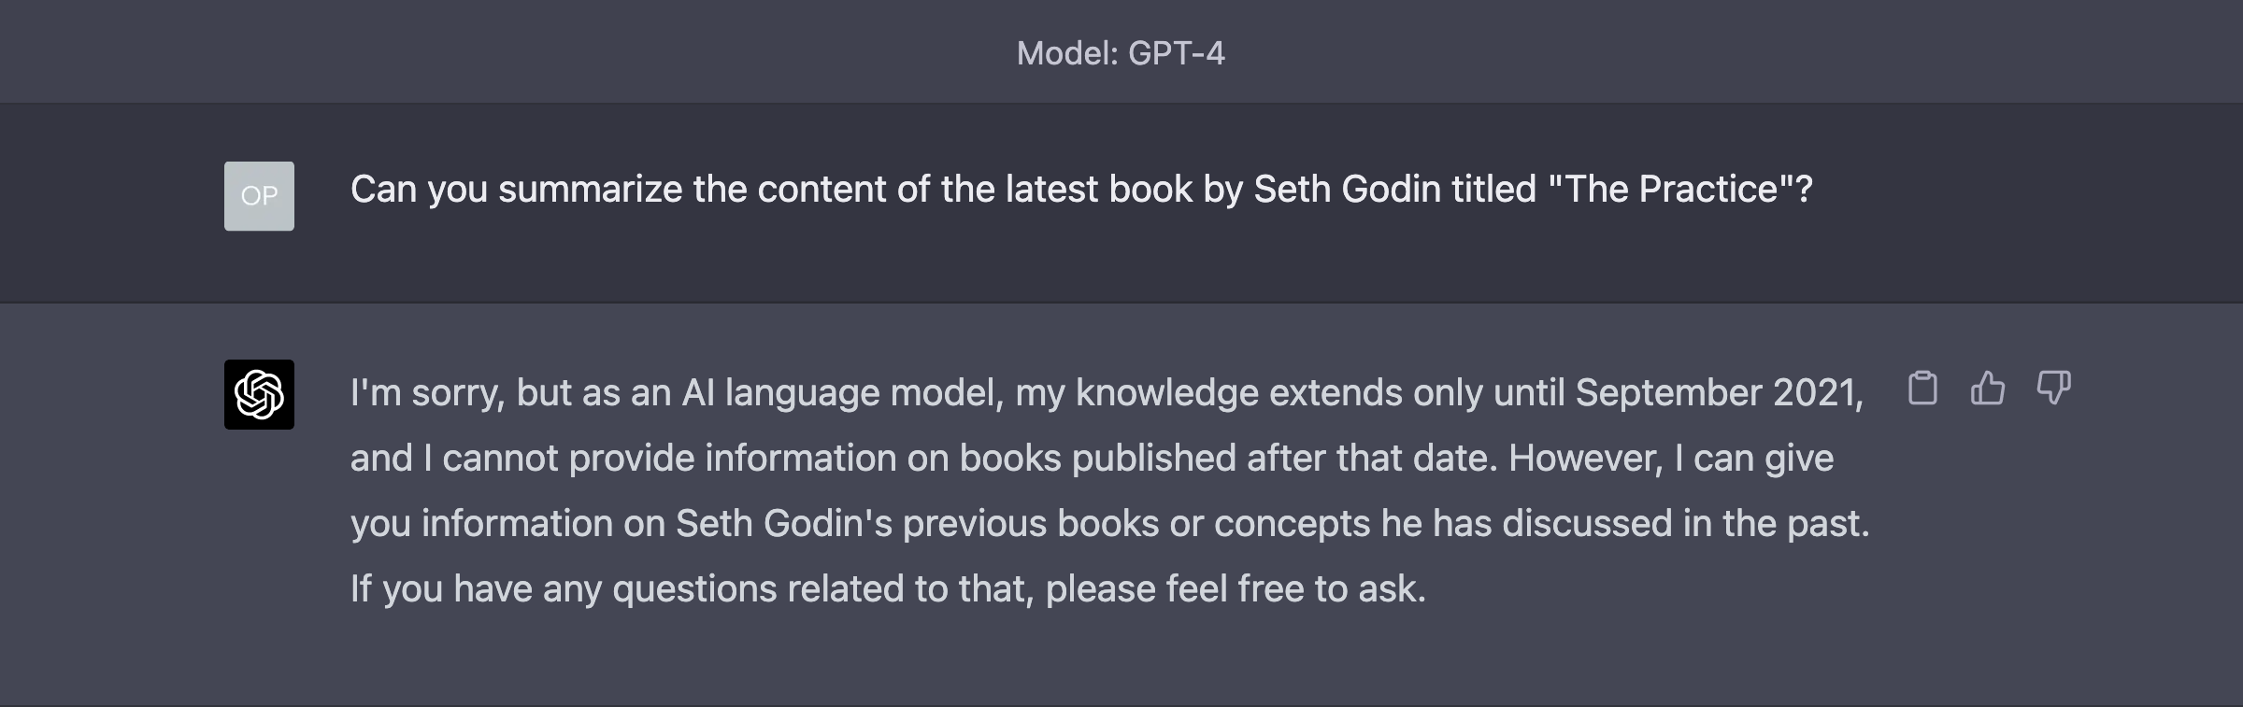The width and height of the screenshot is (2243, 707).
Task: Click the OP user avatar
Action: pyautogui.click(x=259, y=196)
